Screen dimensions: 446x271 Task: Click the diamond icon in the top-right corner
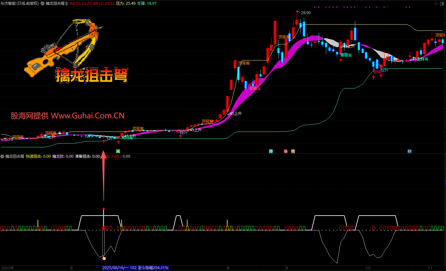(x=436, y=3)
